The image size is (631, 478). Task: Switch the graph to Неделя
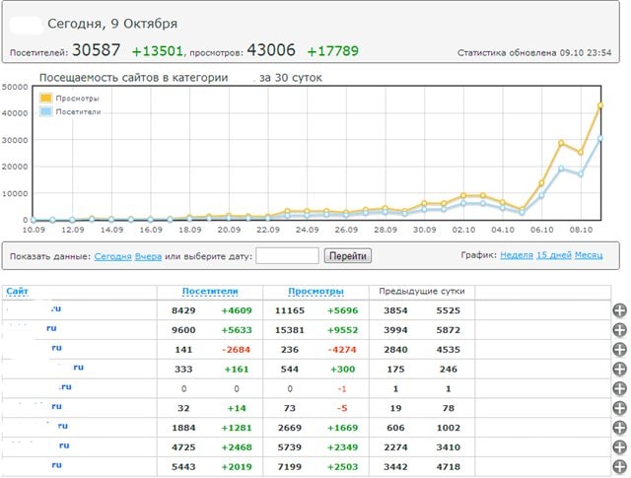point(516,254)
